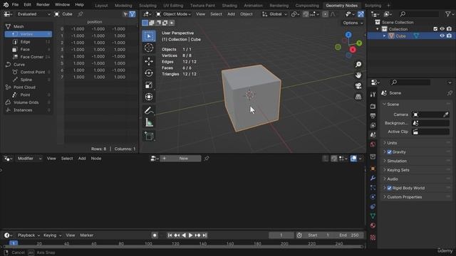Open the Evaluated object mode dropdown
Image resolution: width=456 pixels, height=256 pixels.
(33, 14)
